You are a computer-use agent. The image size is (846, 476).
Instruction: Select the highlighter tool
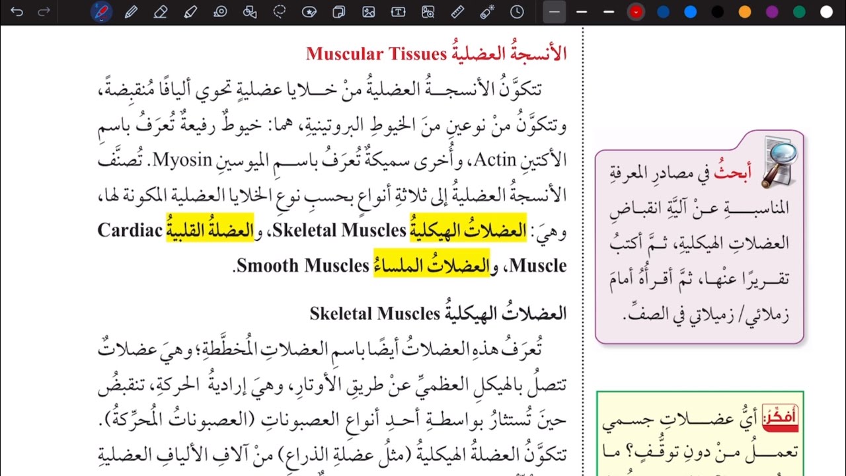[190, 12]
